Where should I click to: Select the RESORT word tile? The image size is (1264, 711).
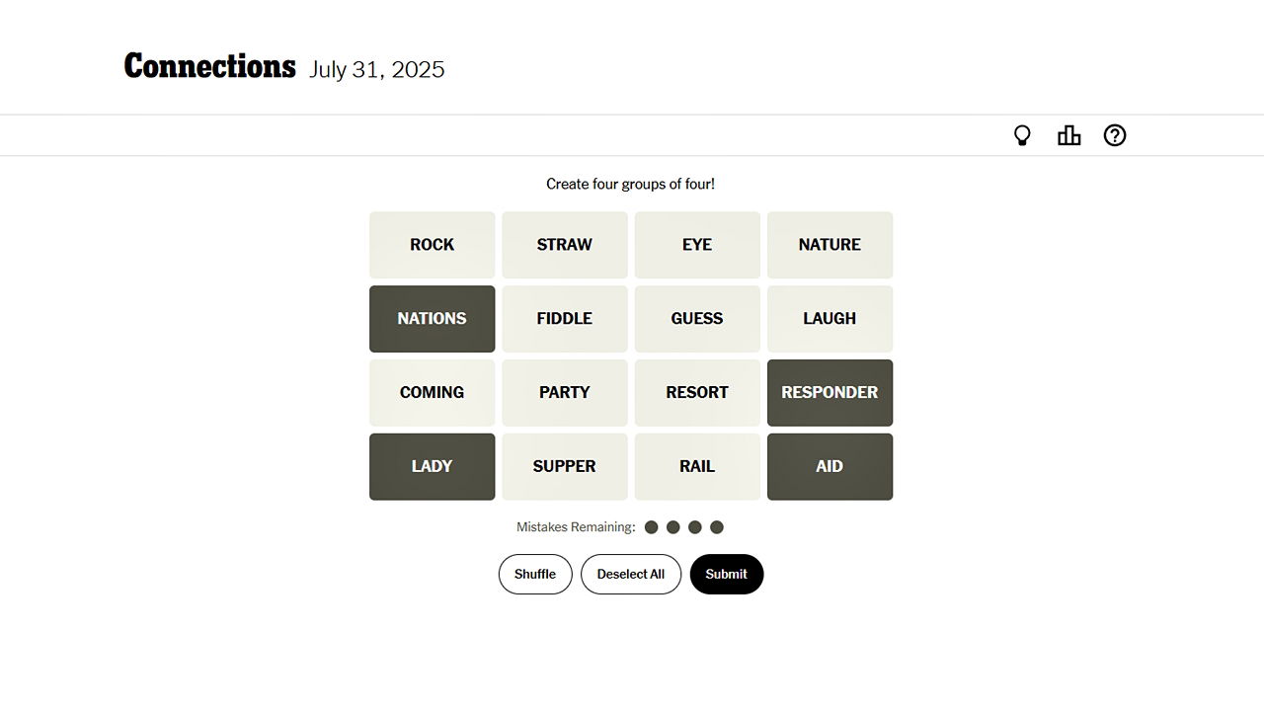pos(697,393)
